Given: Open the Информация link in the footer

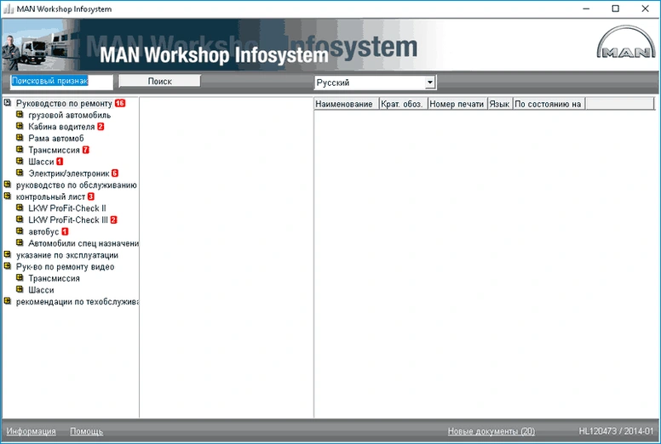Looking at the screenshot, I should (32, 431).
